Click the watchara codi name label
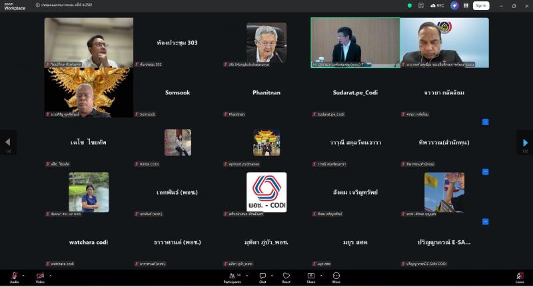 [60, 264]
